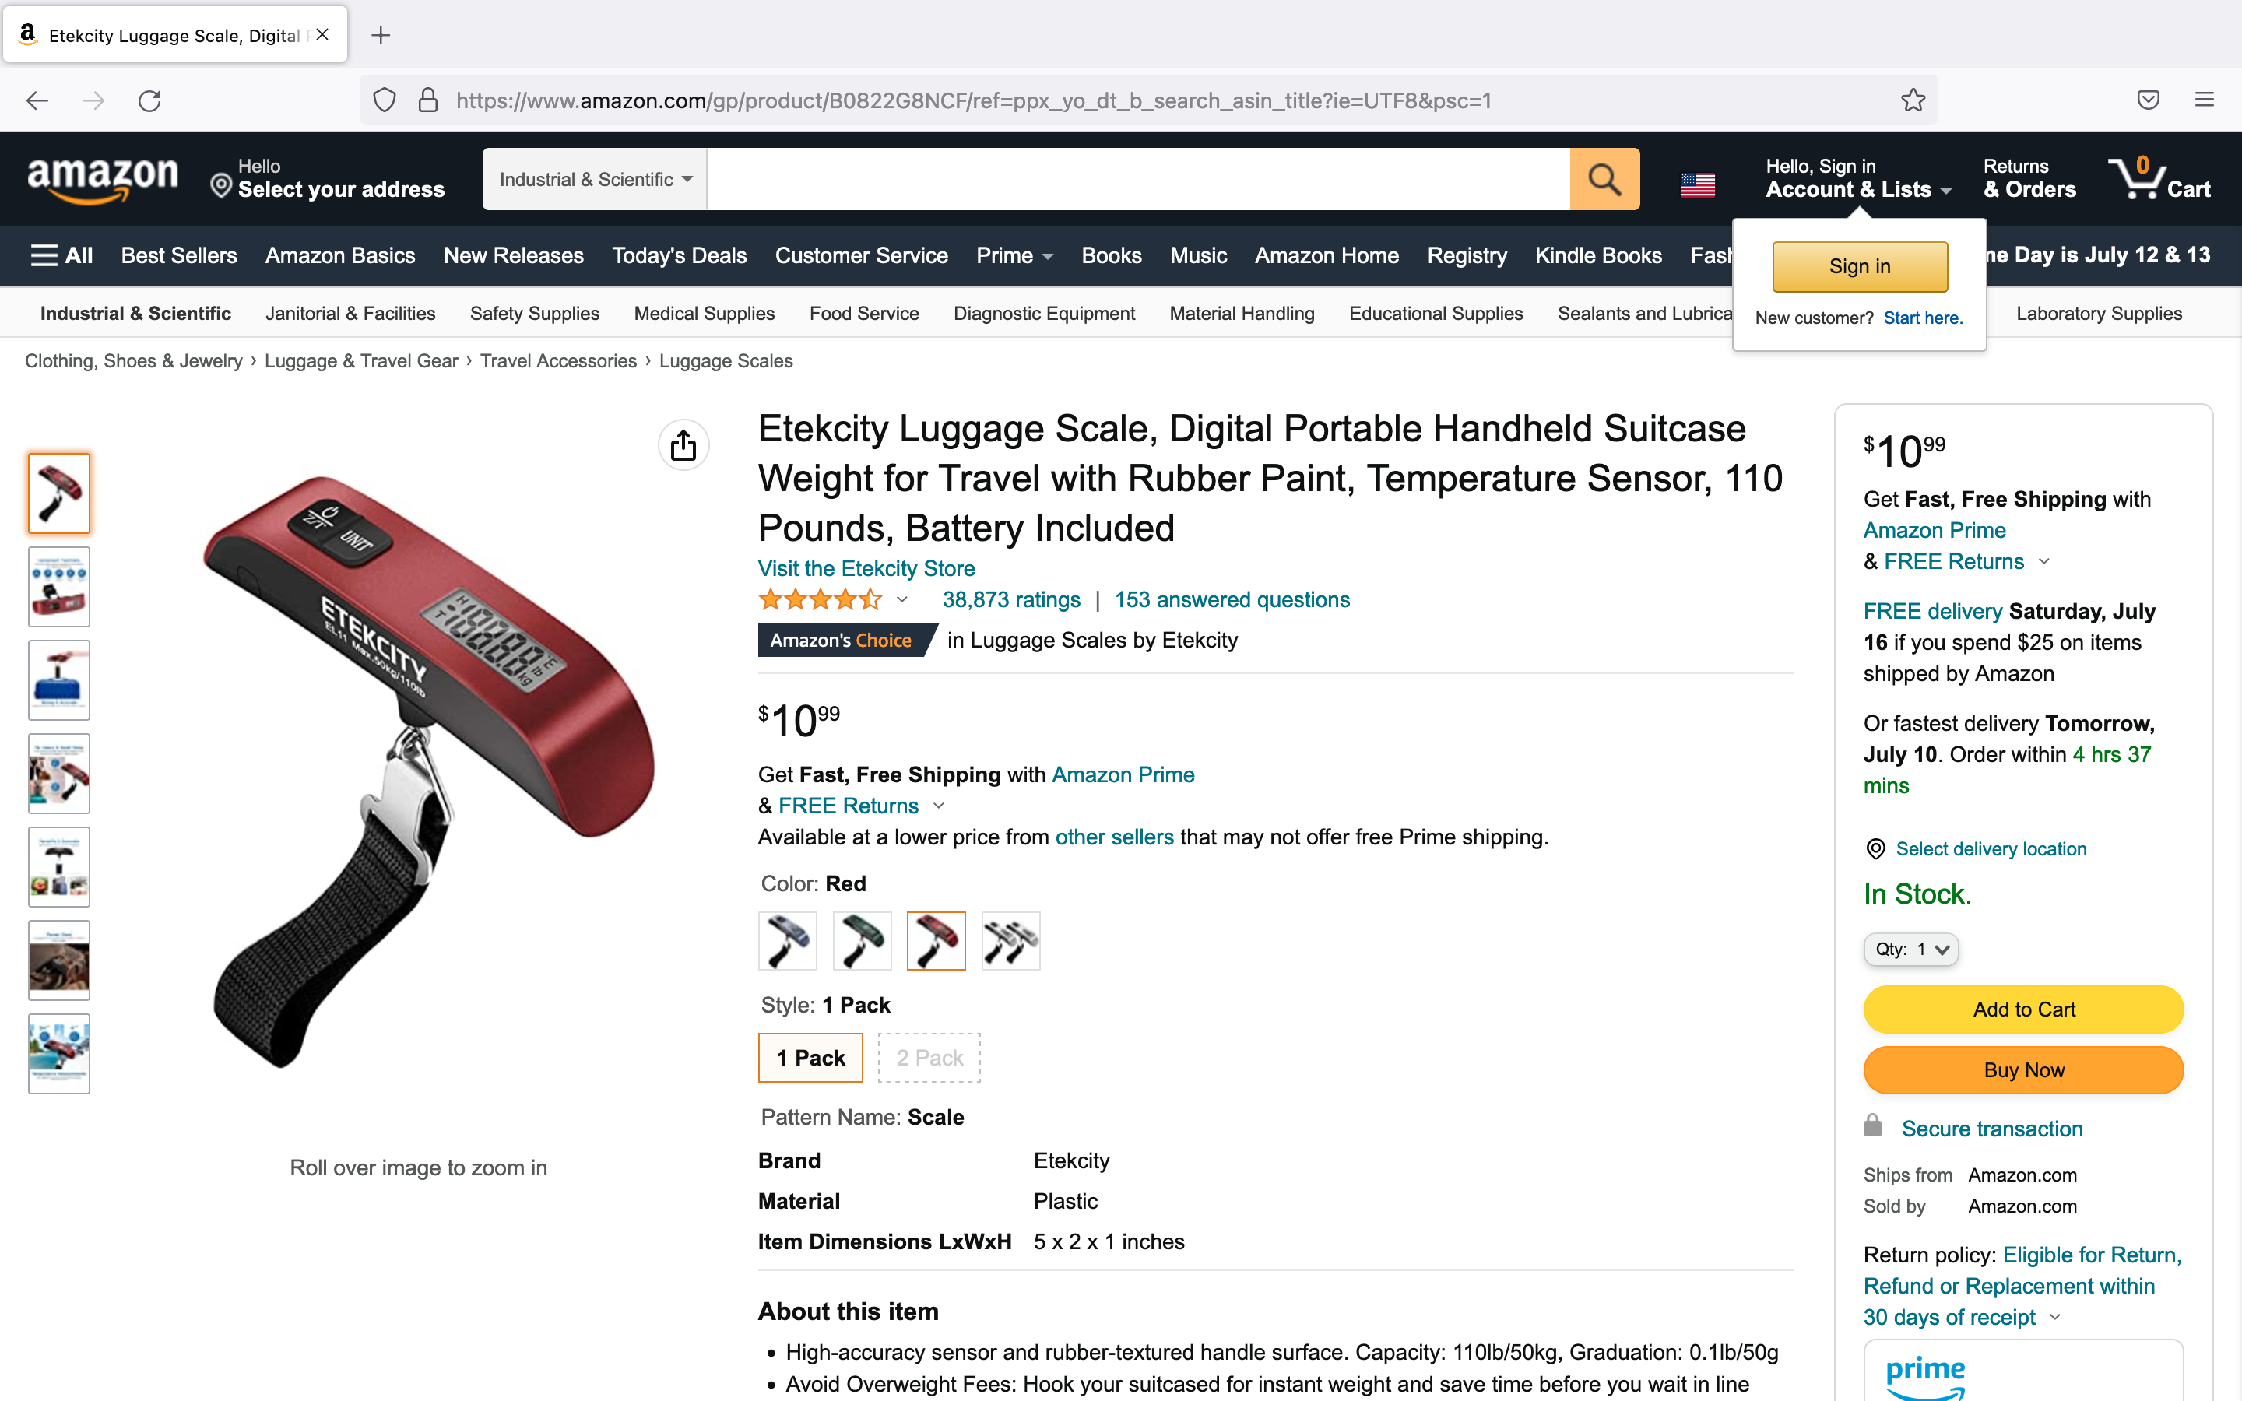Open the Firefox application menu icon
Viewport: 2242px width, 1401px height.
[x=2204, y=100]
